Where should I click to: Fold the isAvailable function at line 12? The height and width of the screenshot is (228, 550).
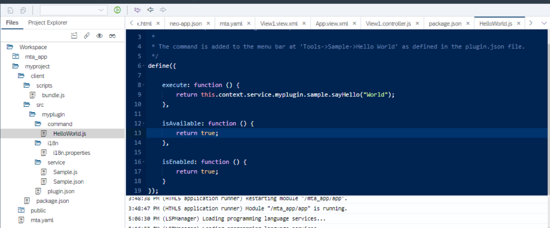click(144, 123)
